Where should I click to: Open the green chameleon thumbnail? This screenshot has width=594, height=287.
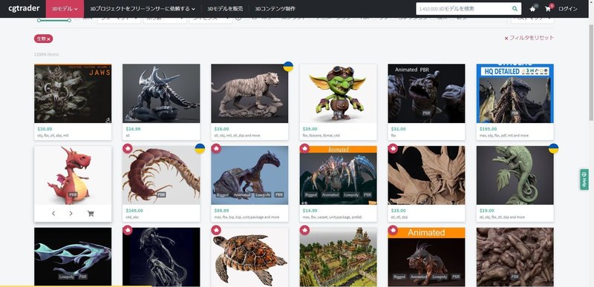point(515,176)
